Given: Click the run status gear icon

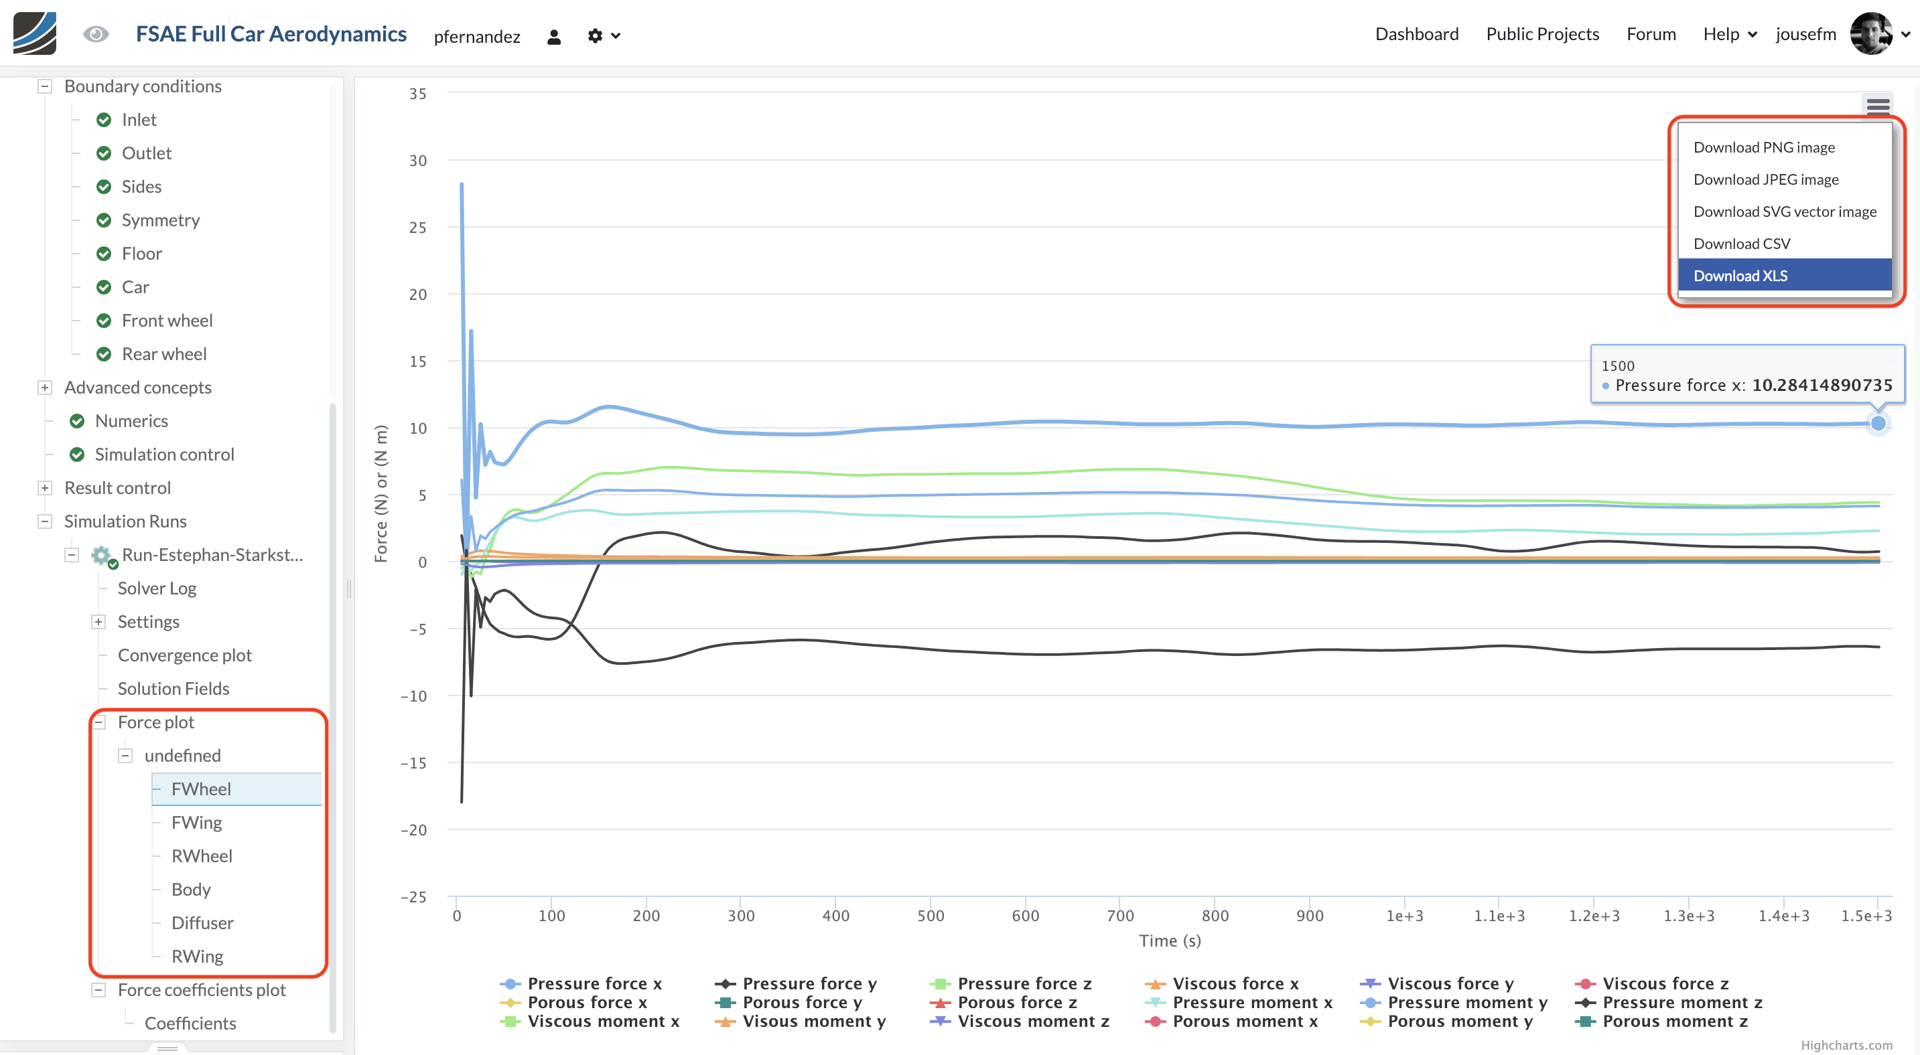Looking at the screenshot, I should click(x=101, y=555).
